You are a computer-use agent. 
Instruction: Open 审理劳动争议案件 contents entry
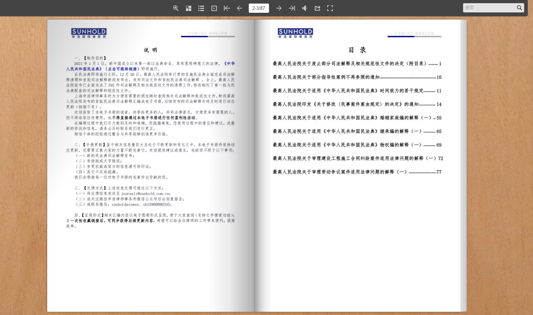(x=357, y=172)
